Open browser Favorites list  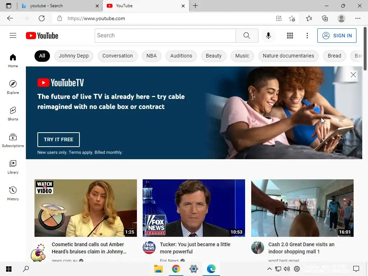[309, 18]
